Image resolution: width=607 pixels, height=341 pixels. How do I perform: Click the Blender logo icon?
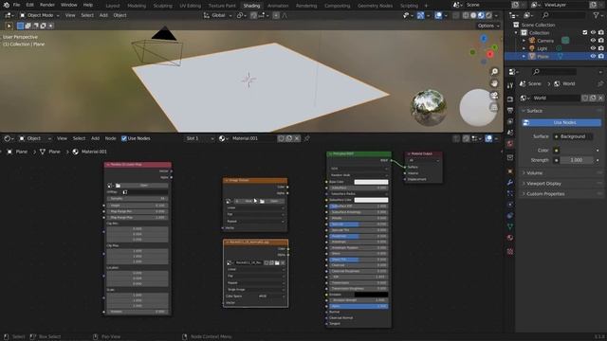pyautogui.click(x=7, y=5)
